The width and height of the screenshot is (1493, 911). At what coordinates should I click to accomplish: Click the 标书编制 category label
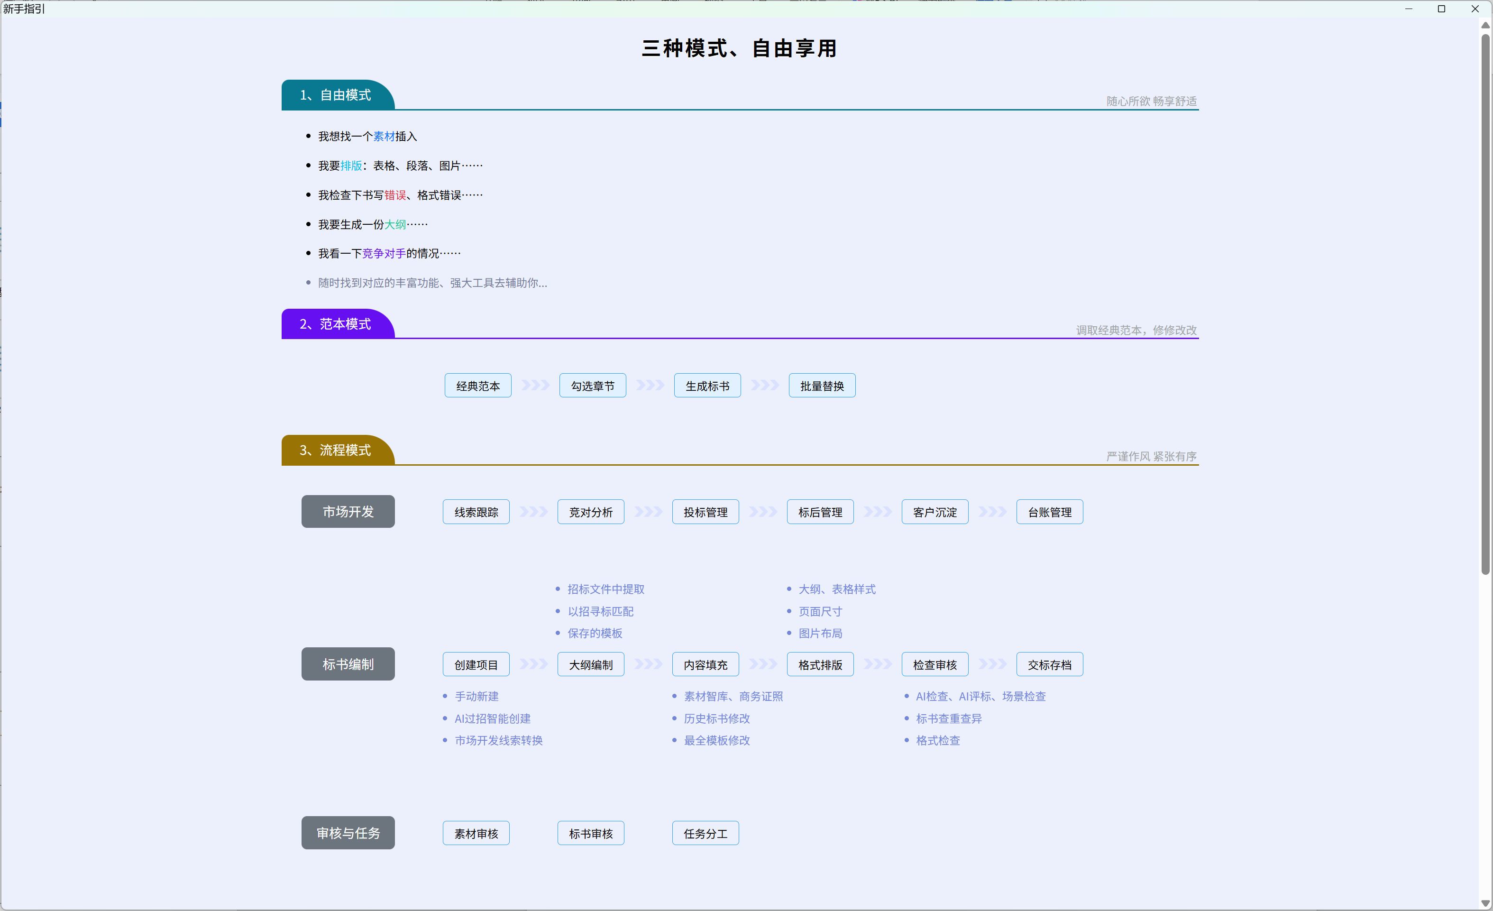pos(348,664)
